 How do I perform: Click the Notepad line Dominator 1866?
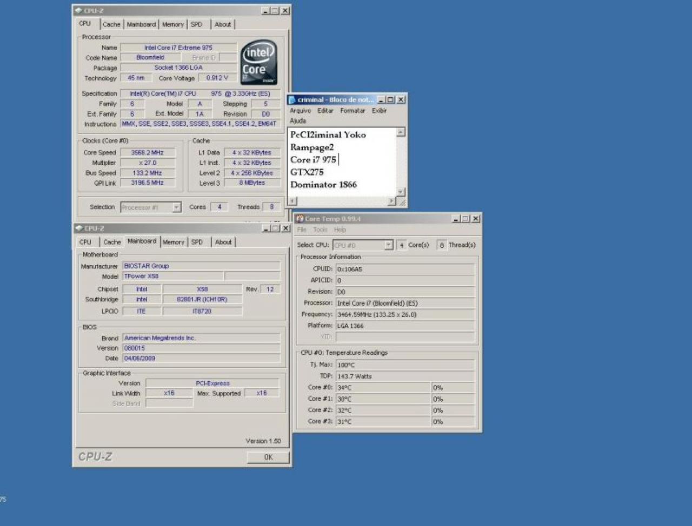coord(323,185)
